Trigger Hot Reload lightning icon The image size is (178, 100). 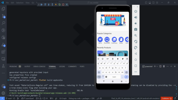(x=56, y=4)
